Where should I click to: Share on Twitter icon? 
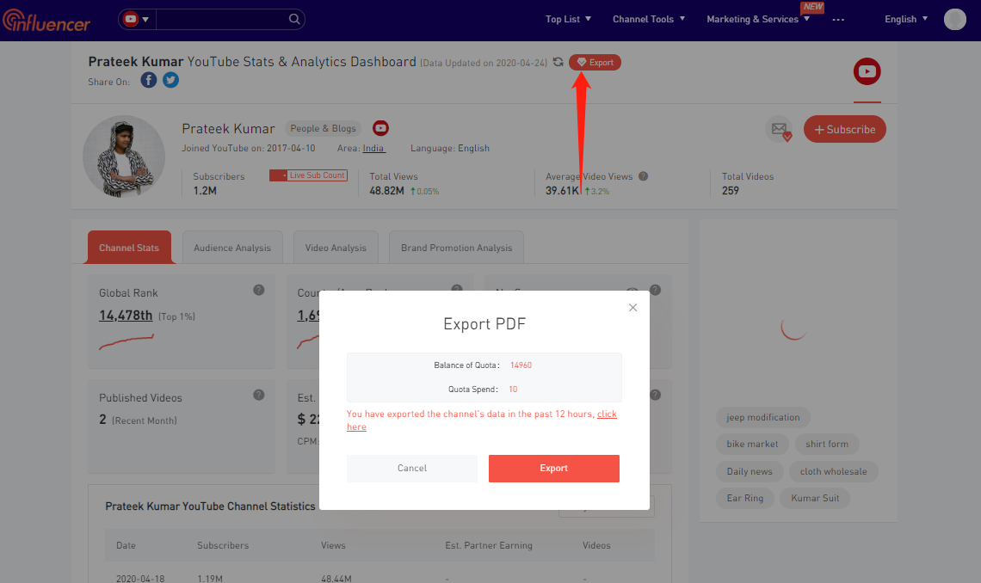tap(170, 80)
